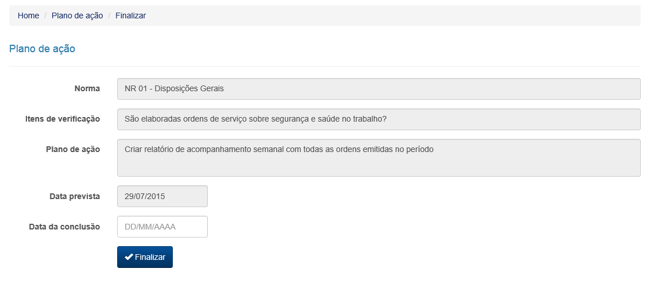
Task: Select Finalizar breadcrumb item
Action: 130,15
